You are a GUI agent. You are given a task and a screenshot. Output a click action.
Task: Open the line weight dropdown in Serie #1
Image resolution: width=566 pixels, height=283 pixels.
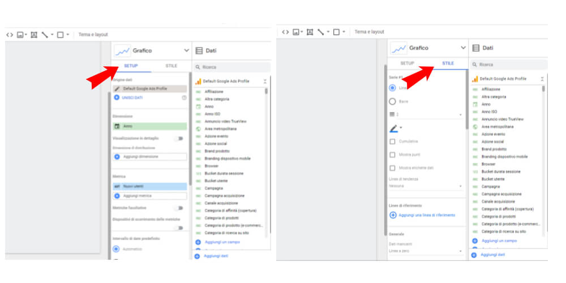coord(426,115)
